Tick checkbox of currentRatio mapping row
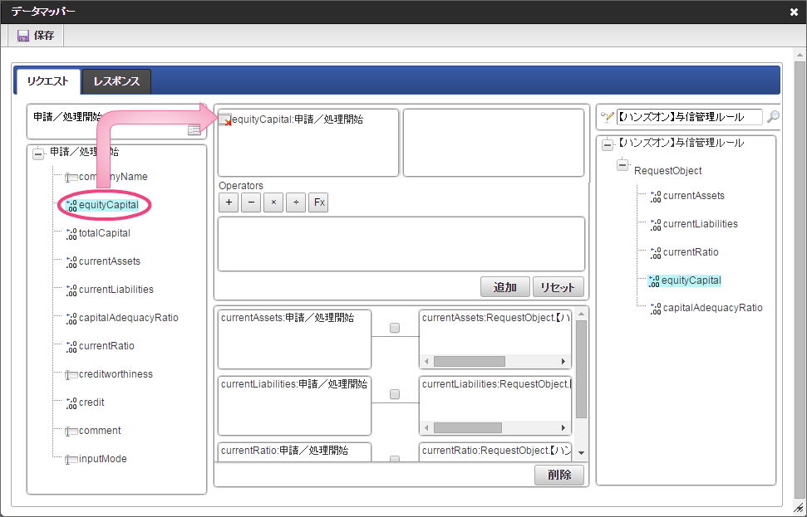Screen dimensions: 807x517 395,458
